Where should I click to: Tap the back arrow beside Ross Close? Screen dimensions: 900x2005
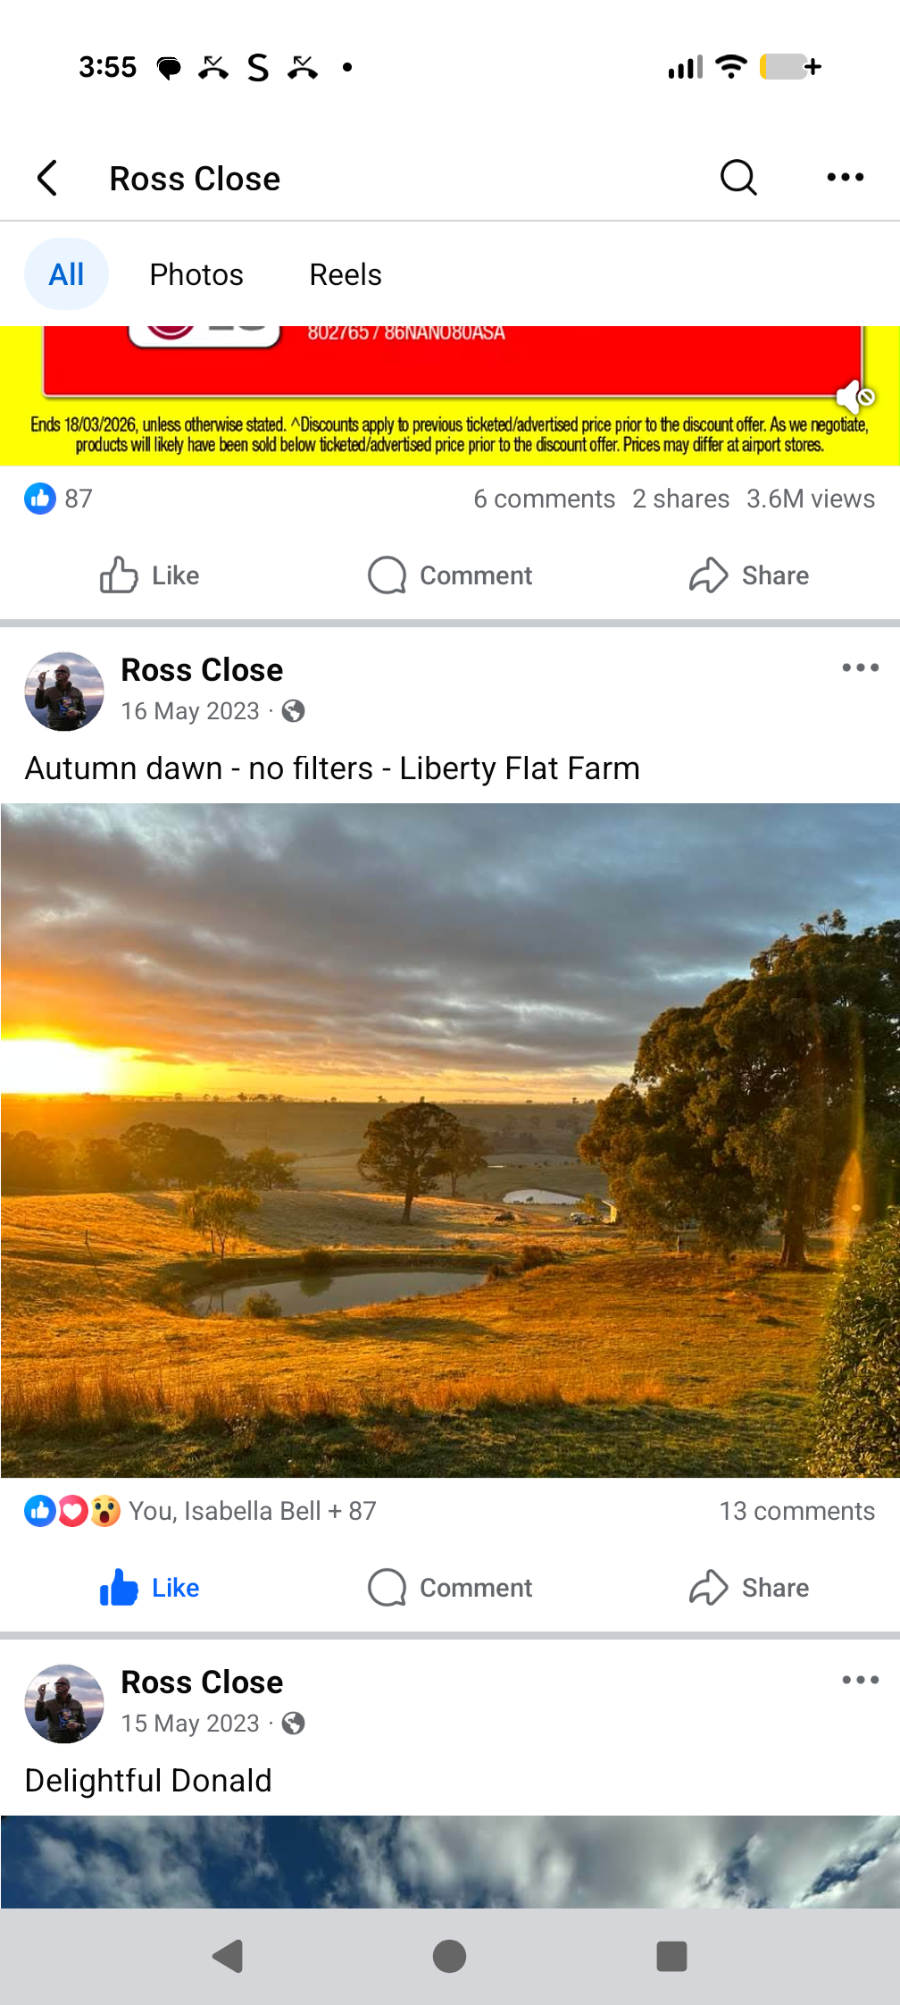click(x=48, y=178)
